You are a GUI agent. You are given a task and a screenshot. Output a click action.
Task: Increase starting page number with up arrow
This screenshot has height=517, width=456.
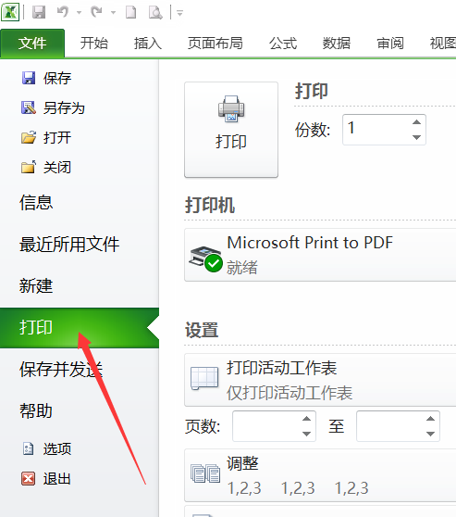(x=306, y=419)
